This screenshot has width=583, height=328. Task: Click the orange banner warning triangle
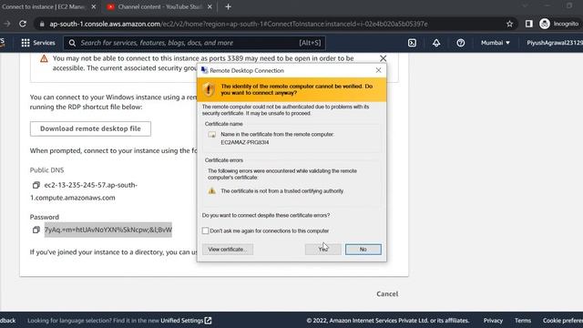tap(44, 58)
